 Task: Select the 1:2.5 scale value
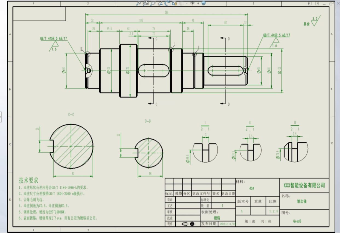point(273,211)
